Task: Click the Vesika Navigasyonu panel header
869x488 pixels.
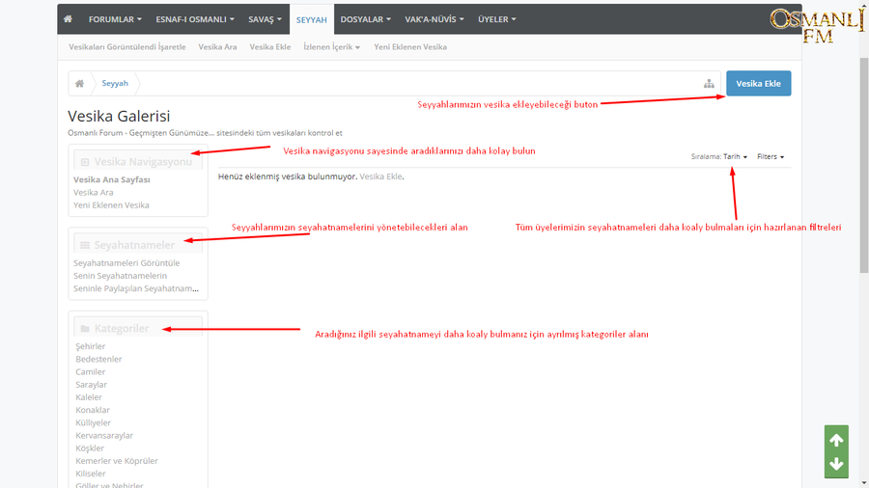Action: click(138, 161)
